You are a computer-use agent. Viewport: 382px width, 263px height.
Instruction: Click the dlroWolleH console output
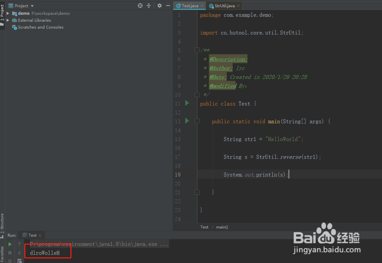coord(45,253)
